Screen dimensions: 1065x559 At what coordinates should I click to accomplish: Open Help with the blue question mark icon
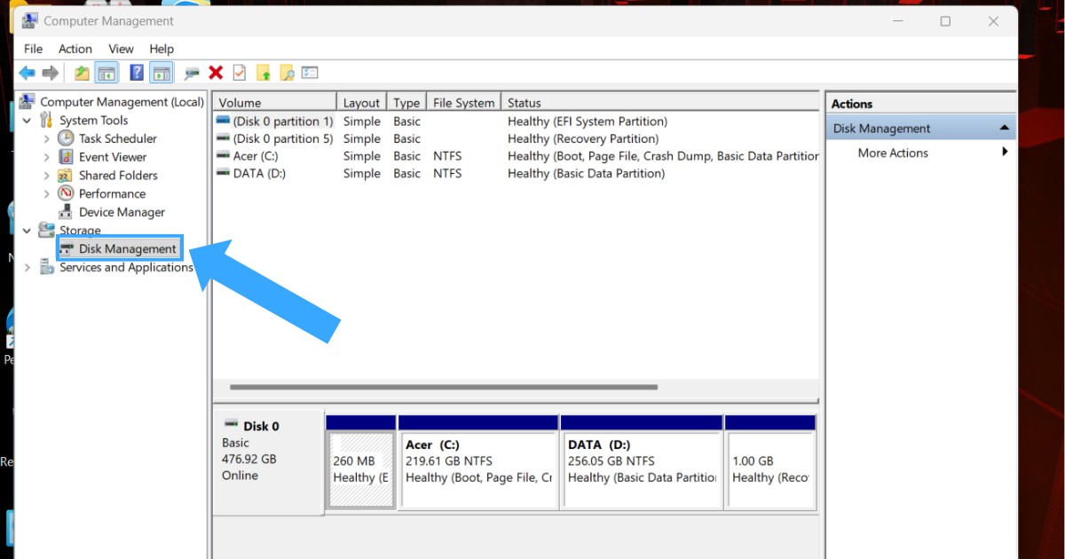click(x=138, y=72)
